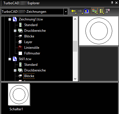Select Standard label under Stil1.tcw

[31, 65]
